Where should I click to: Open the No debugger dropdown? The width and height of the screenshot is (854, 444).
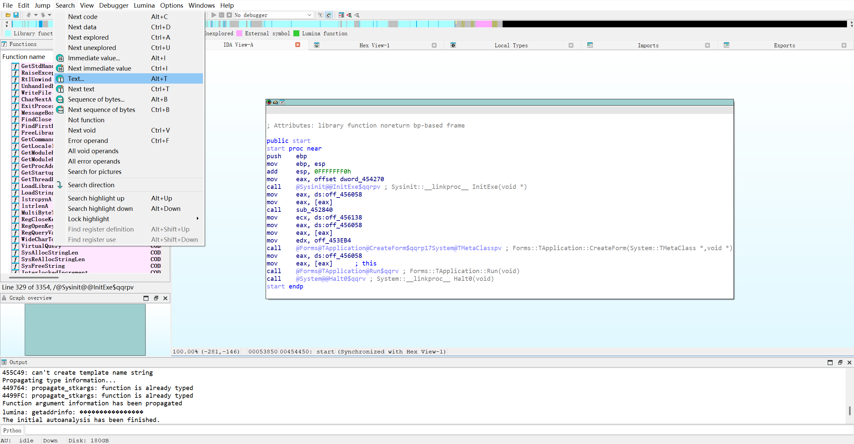tap(309, 15)
